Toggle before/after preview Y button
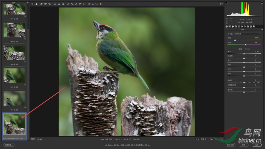Image resolution: width=265 pixels, height=149 pixels. (x=211, y=139)
